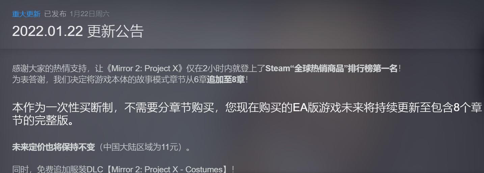Open the 重大更新 category link
Image resolution: width=484 pixels, height=173 pixels.
coord(26,14)
